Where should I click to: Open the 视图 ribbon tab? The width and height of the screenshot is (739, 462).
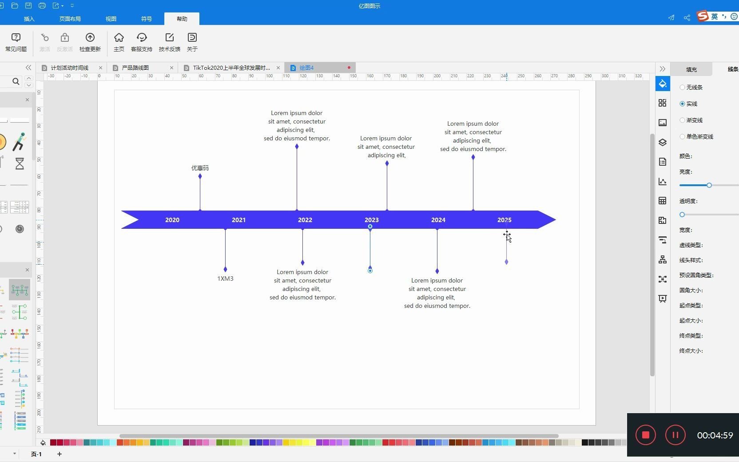click(111, 19)
